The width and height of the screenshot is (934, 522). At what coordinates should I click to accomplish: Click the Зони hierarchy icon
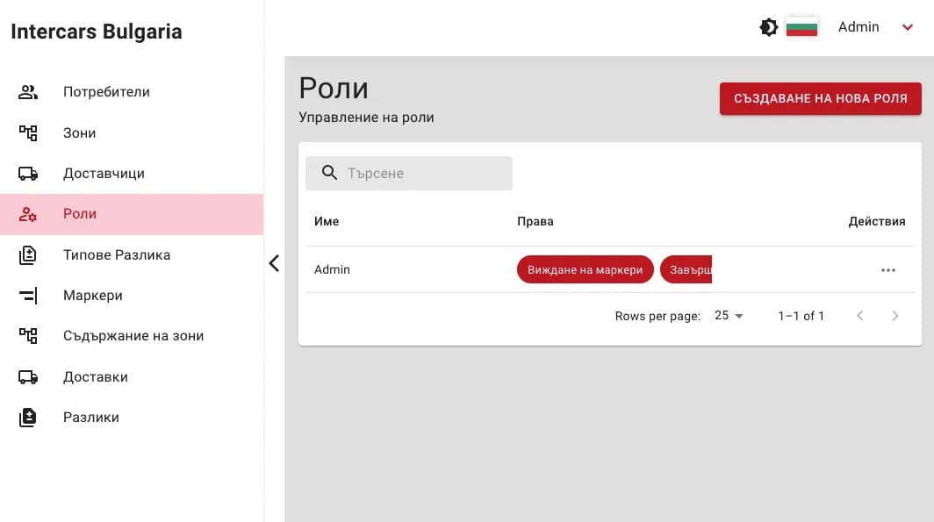tap(28, 132)
